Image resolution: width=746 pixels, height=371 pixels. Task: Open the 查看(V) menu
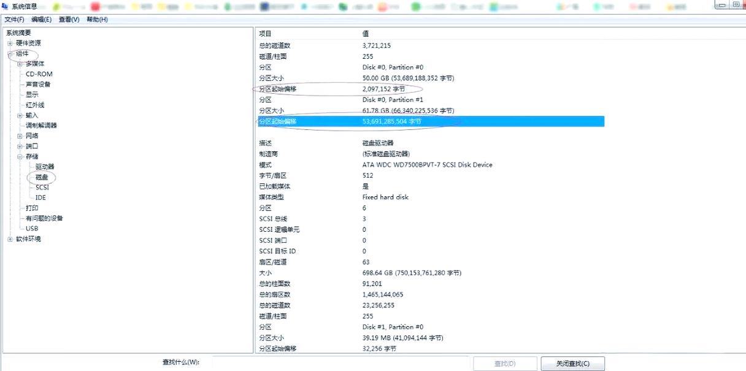tap(68, 19)
